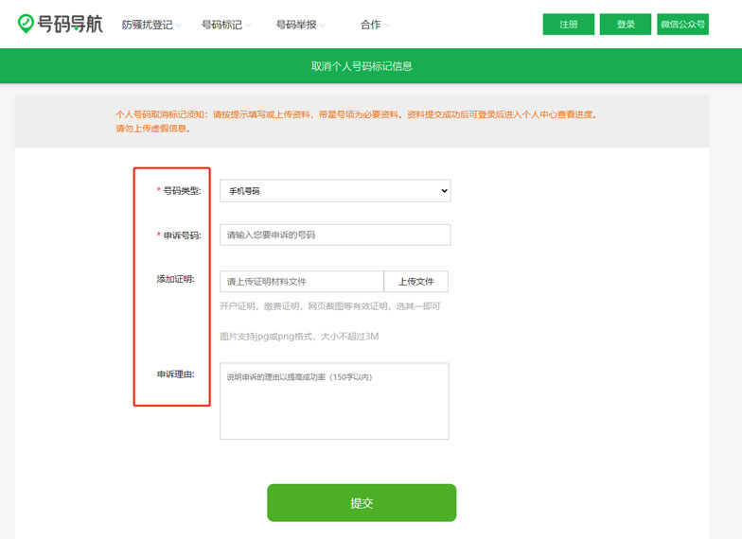This screenshot has height=539, width=742.
Task: Open the 防骚扰登记 menu
Action: click(147, 25)
